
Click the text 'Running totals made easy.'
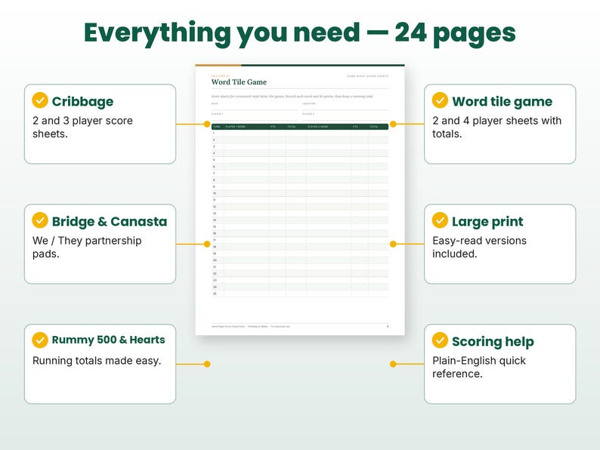97,361
